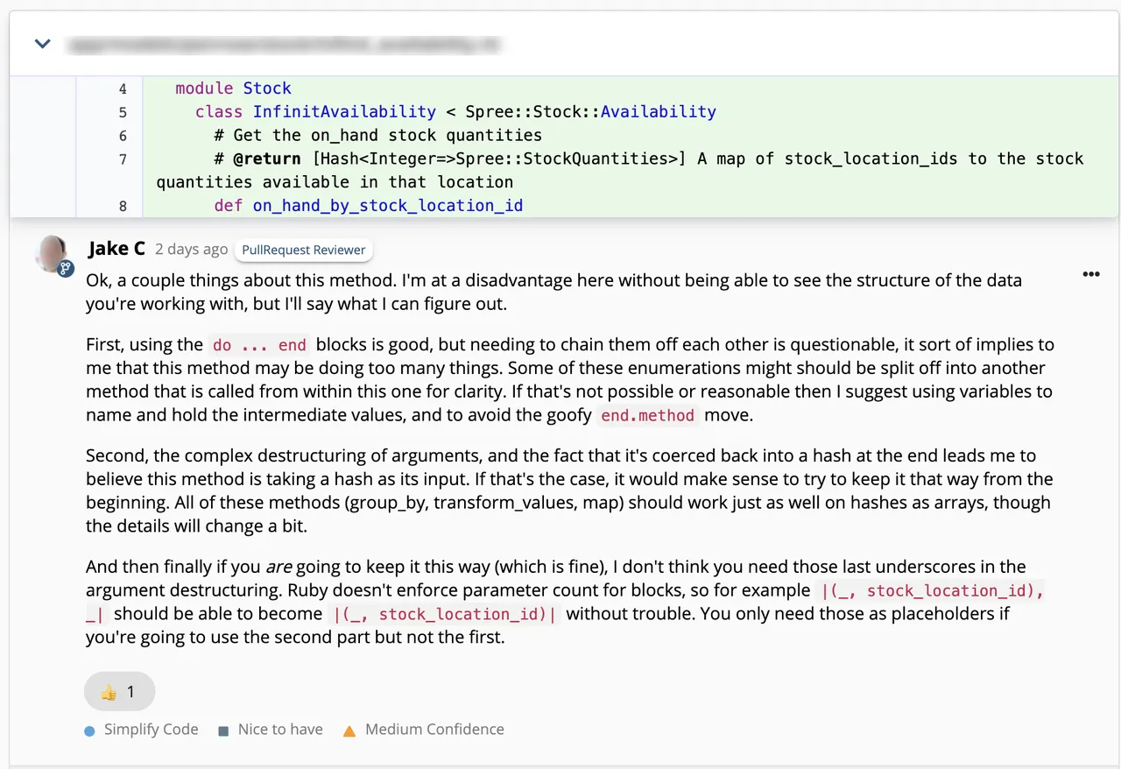The height and width of the screenshot is (769, 1121).
Task: Click the Jake C author name
Action: 116,249
